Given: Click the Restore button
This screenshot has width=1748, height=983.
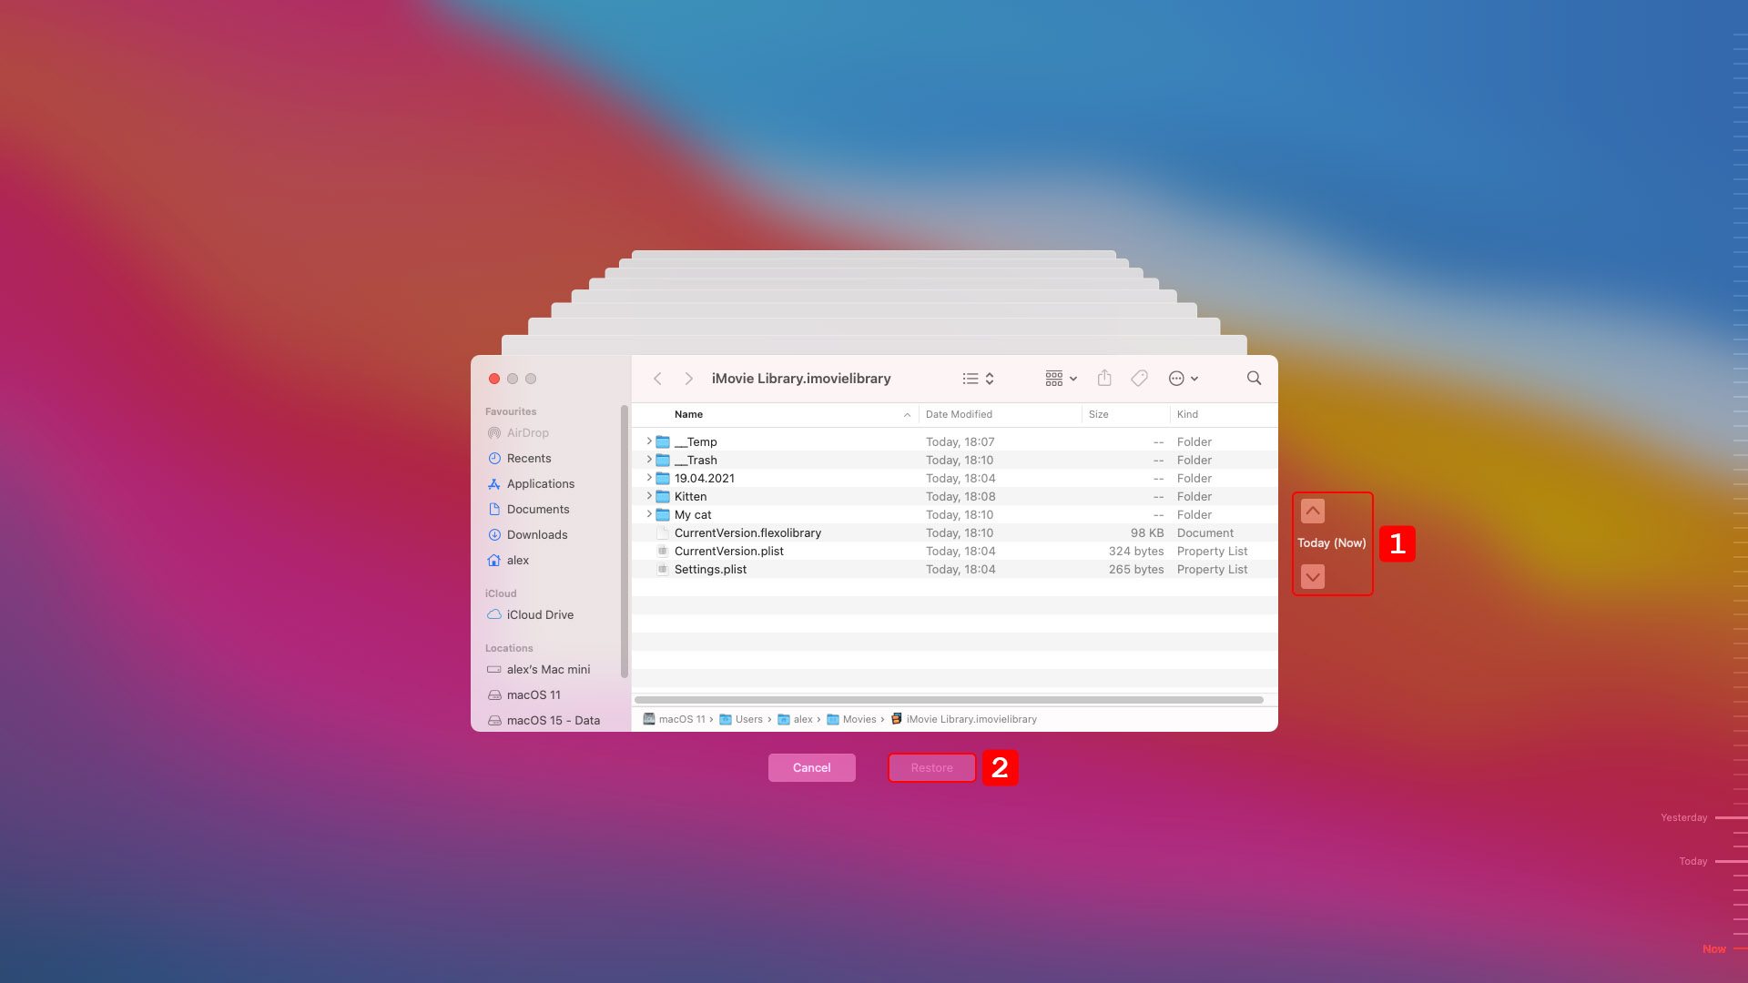Looking at the screenshot, I should coord(931,767).
